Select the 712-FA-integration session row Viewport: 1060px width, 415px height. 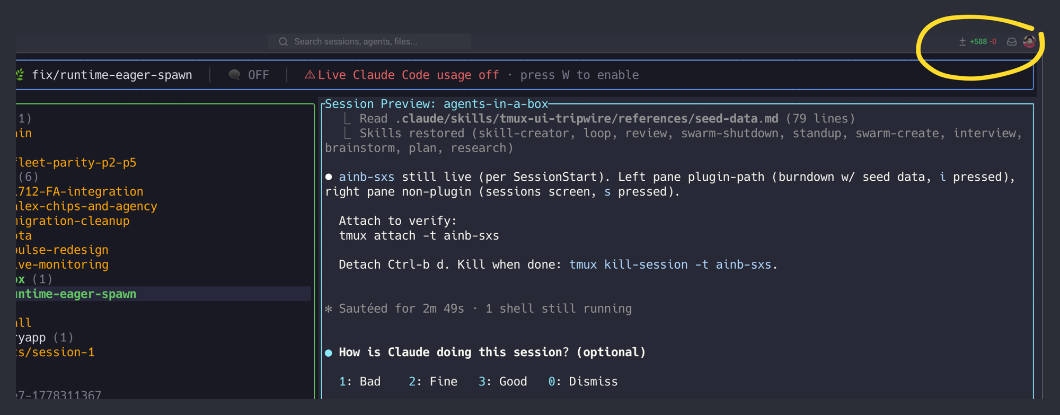click(79, 191)
